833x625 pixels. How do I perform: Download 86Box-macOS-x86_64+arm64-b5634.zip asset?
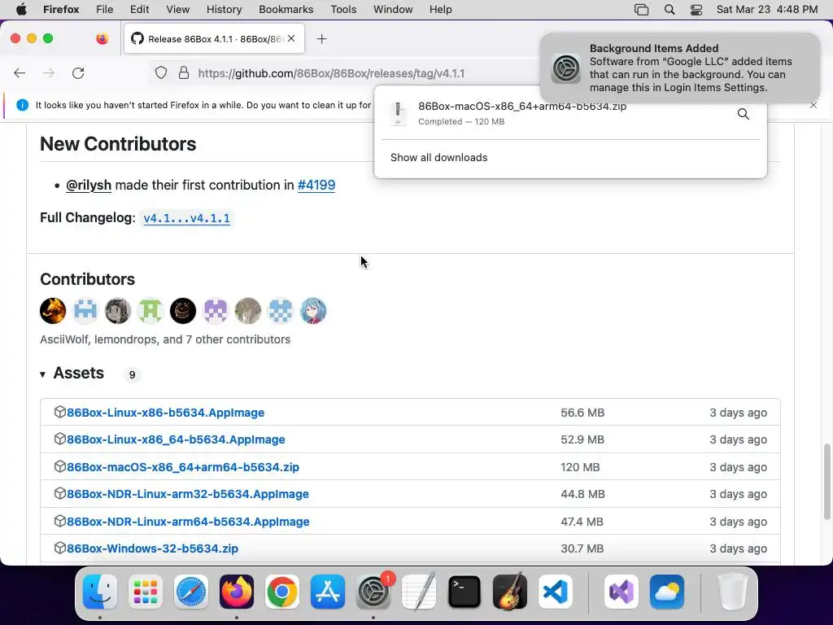183,467
